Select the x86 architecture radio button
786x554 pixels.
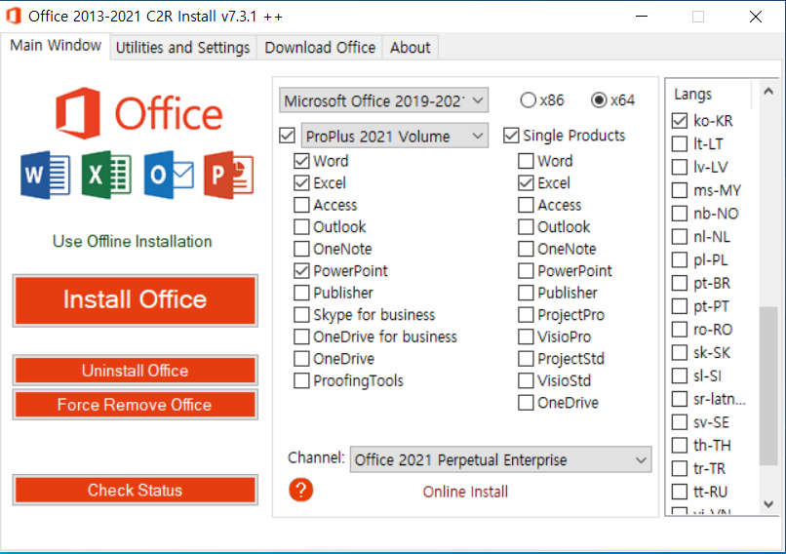pyautogui.click(x=528, y=100)
